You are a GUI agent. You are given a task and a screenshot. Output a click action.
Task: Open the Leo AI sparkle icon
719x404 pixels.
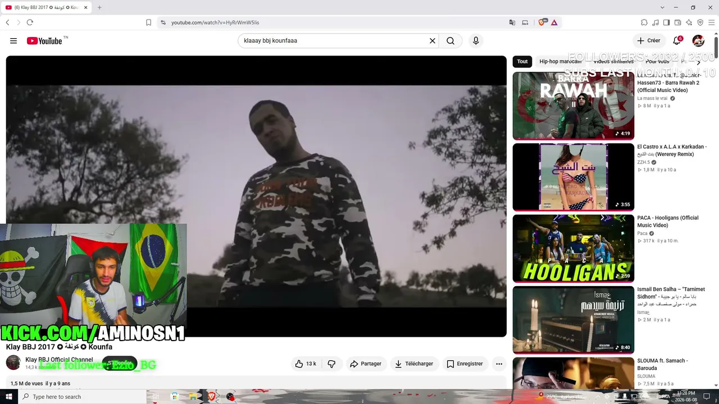click(x=689, y=22)
